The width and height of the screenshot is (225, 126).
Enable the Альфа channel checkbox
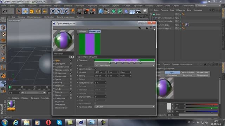tap(71, 89)
